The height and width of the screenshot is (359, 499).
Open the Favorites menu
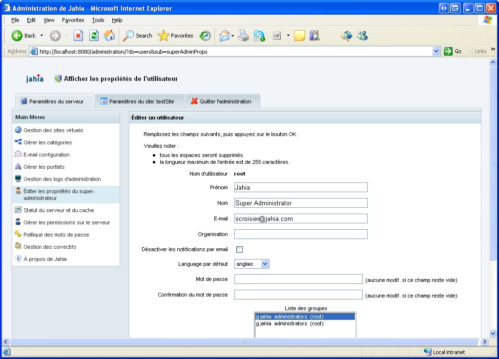73,20
